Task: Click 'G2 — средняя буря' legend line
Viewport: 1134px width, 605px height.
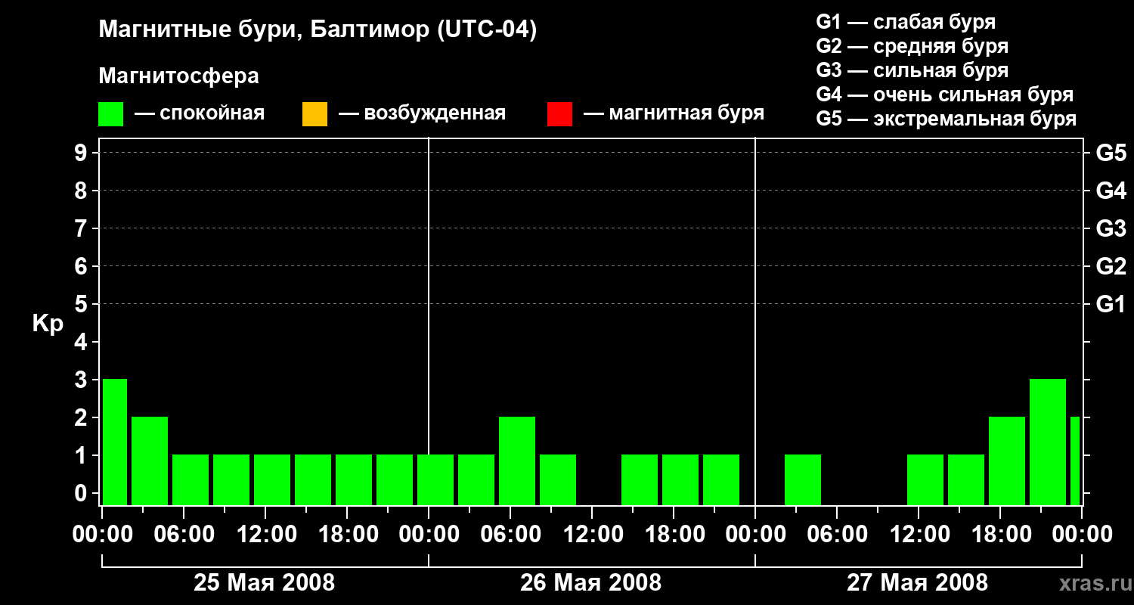Action: pos(912,46)
